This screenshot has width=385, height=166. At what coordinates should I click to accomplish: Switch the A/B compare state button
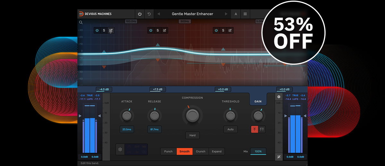pos(236,14)
